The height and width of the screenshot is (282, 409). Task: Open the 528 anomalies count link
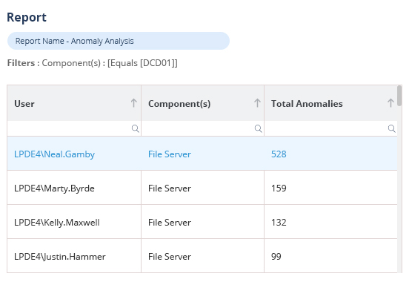click(279, 154)
